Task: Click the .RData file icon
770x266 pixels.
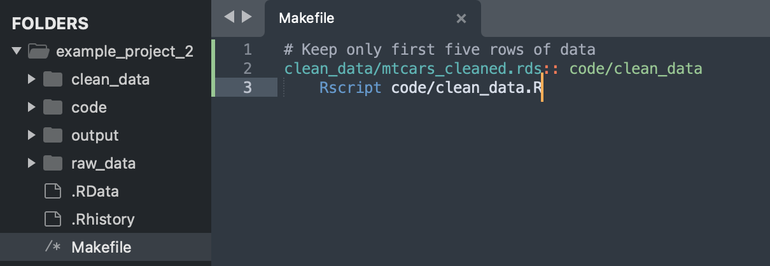Action: click(x=52, y=192)
